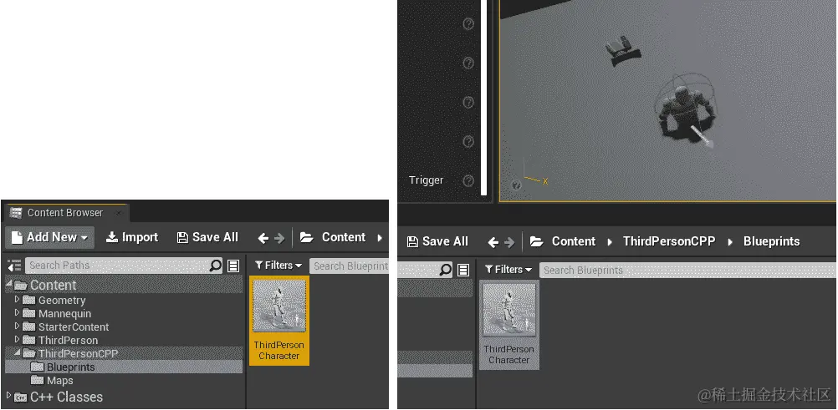
Task: Expand the Geometry folder
Action: coord(17,300)
